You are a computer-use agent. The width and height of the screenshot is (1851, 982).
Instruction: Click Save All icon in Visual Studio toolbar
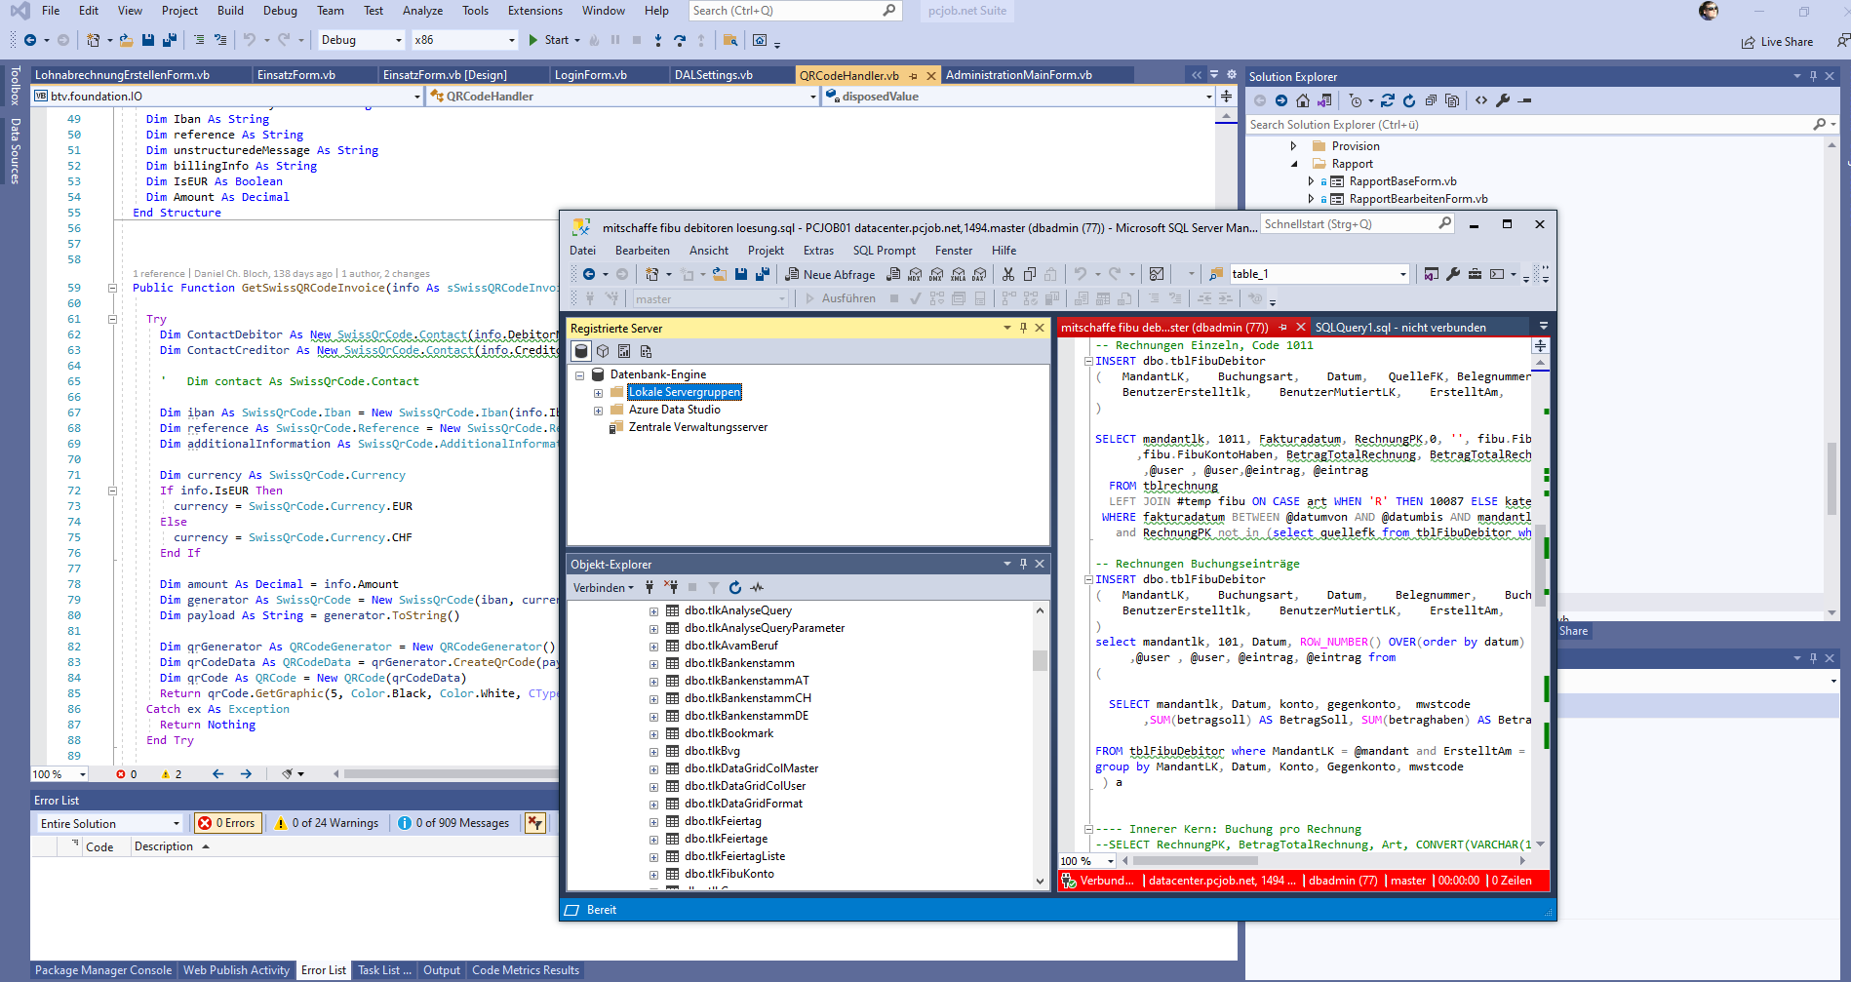[x=169, y=40]
